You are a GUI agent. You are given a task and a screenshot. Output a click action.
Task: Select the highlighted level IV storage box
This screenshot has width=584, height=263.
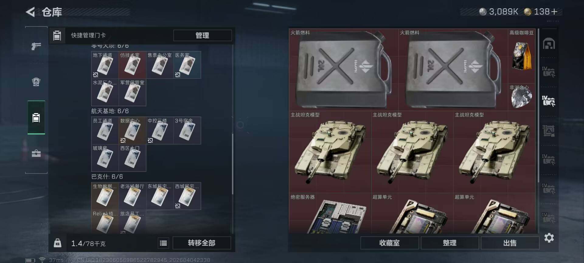click(x=549, y=101)
